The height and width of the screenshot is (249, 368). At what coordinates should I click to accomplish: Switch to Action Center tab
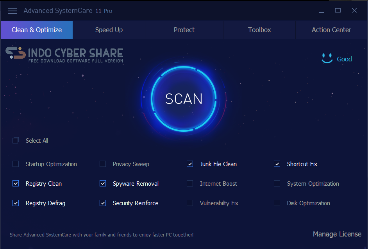tap(331, 30)
